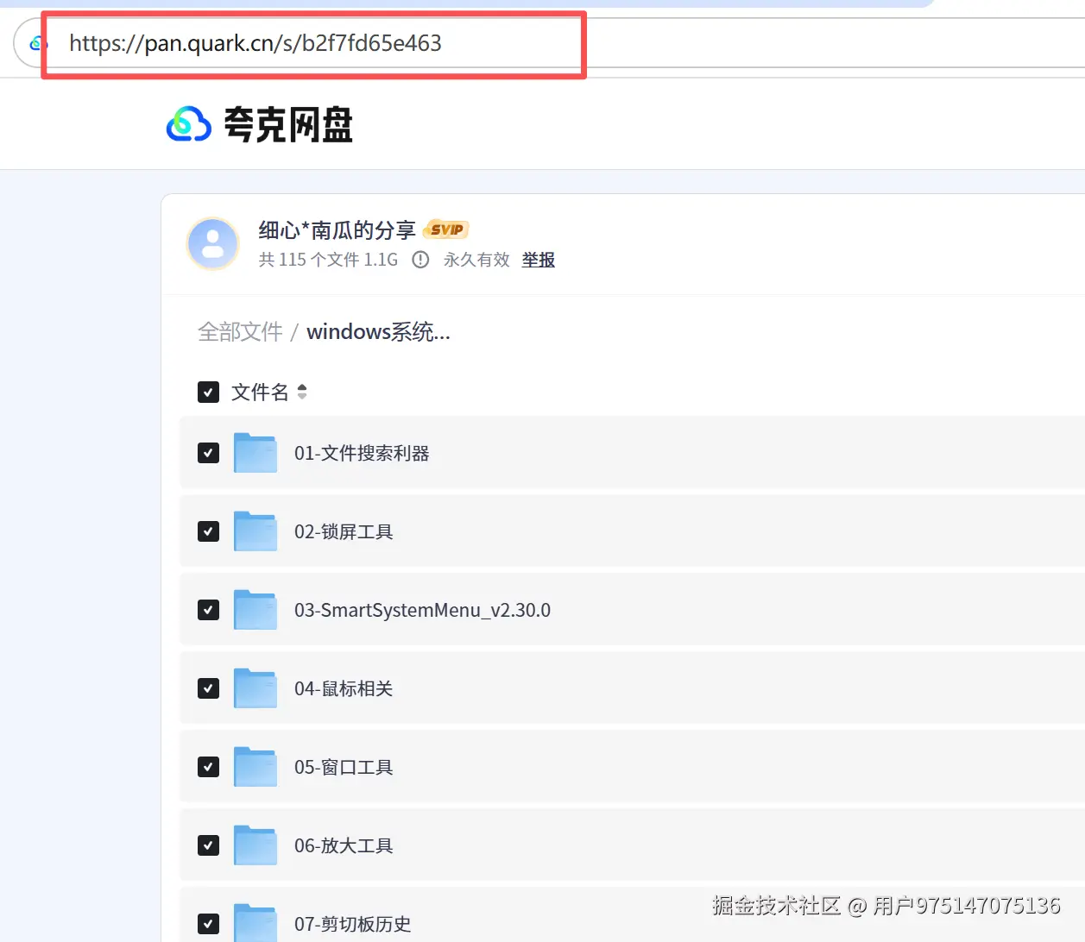Sort by 文件名 using the arrow toggle
1085x942 pixels.
tap(302, 392)
